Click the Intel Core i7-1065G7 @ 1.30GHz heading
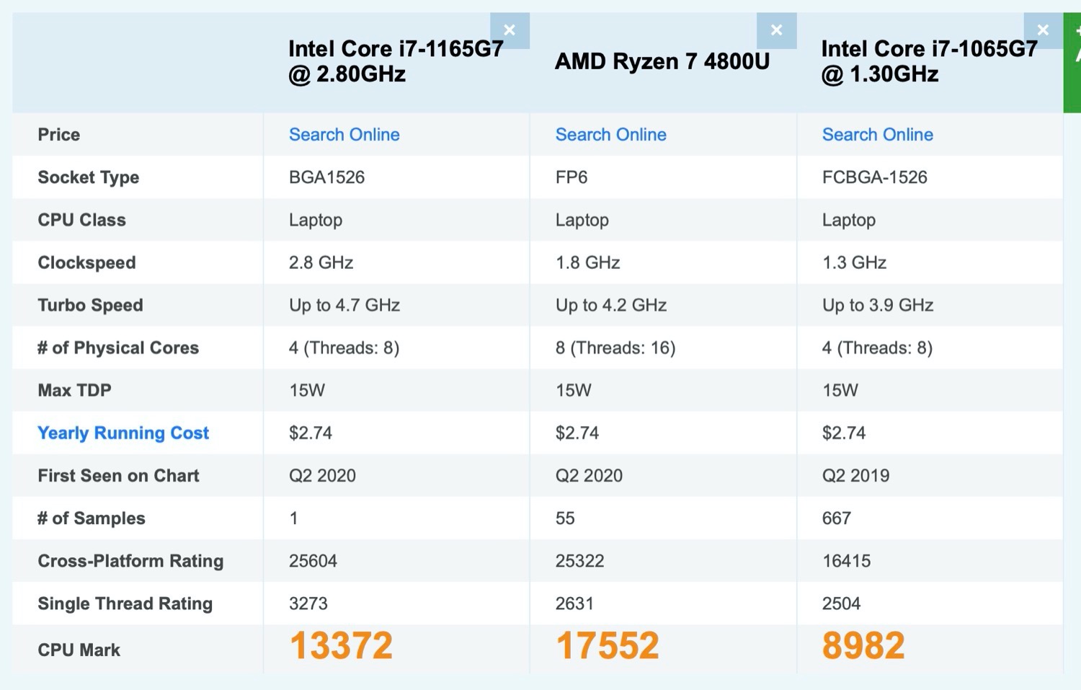Screen dimensions: 1081x690 tap(929, 61)
